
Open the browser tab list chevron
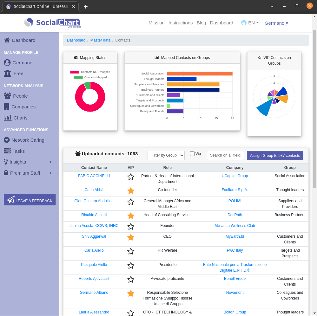point(272,7)
